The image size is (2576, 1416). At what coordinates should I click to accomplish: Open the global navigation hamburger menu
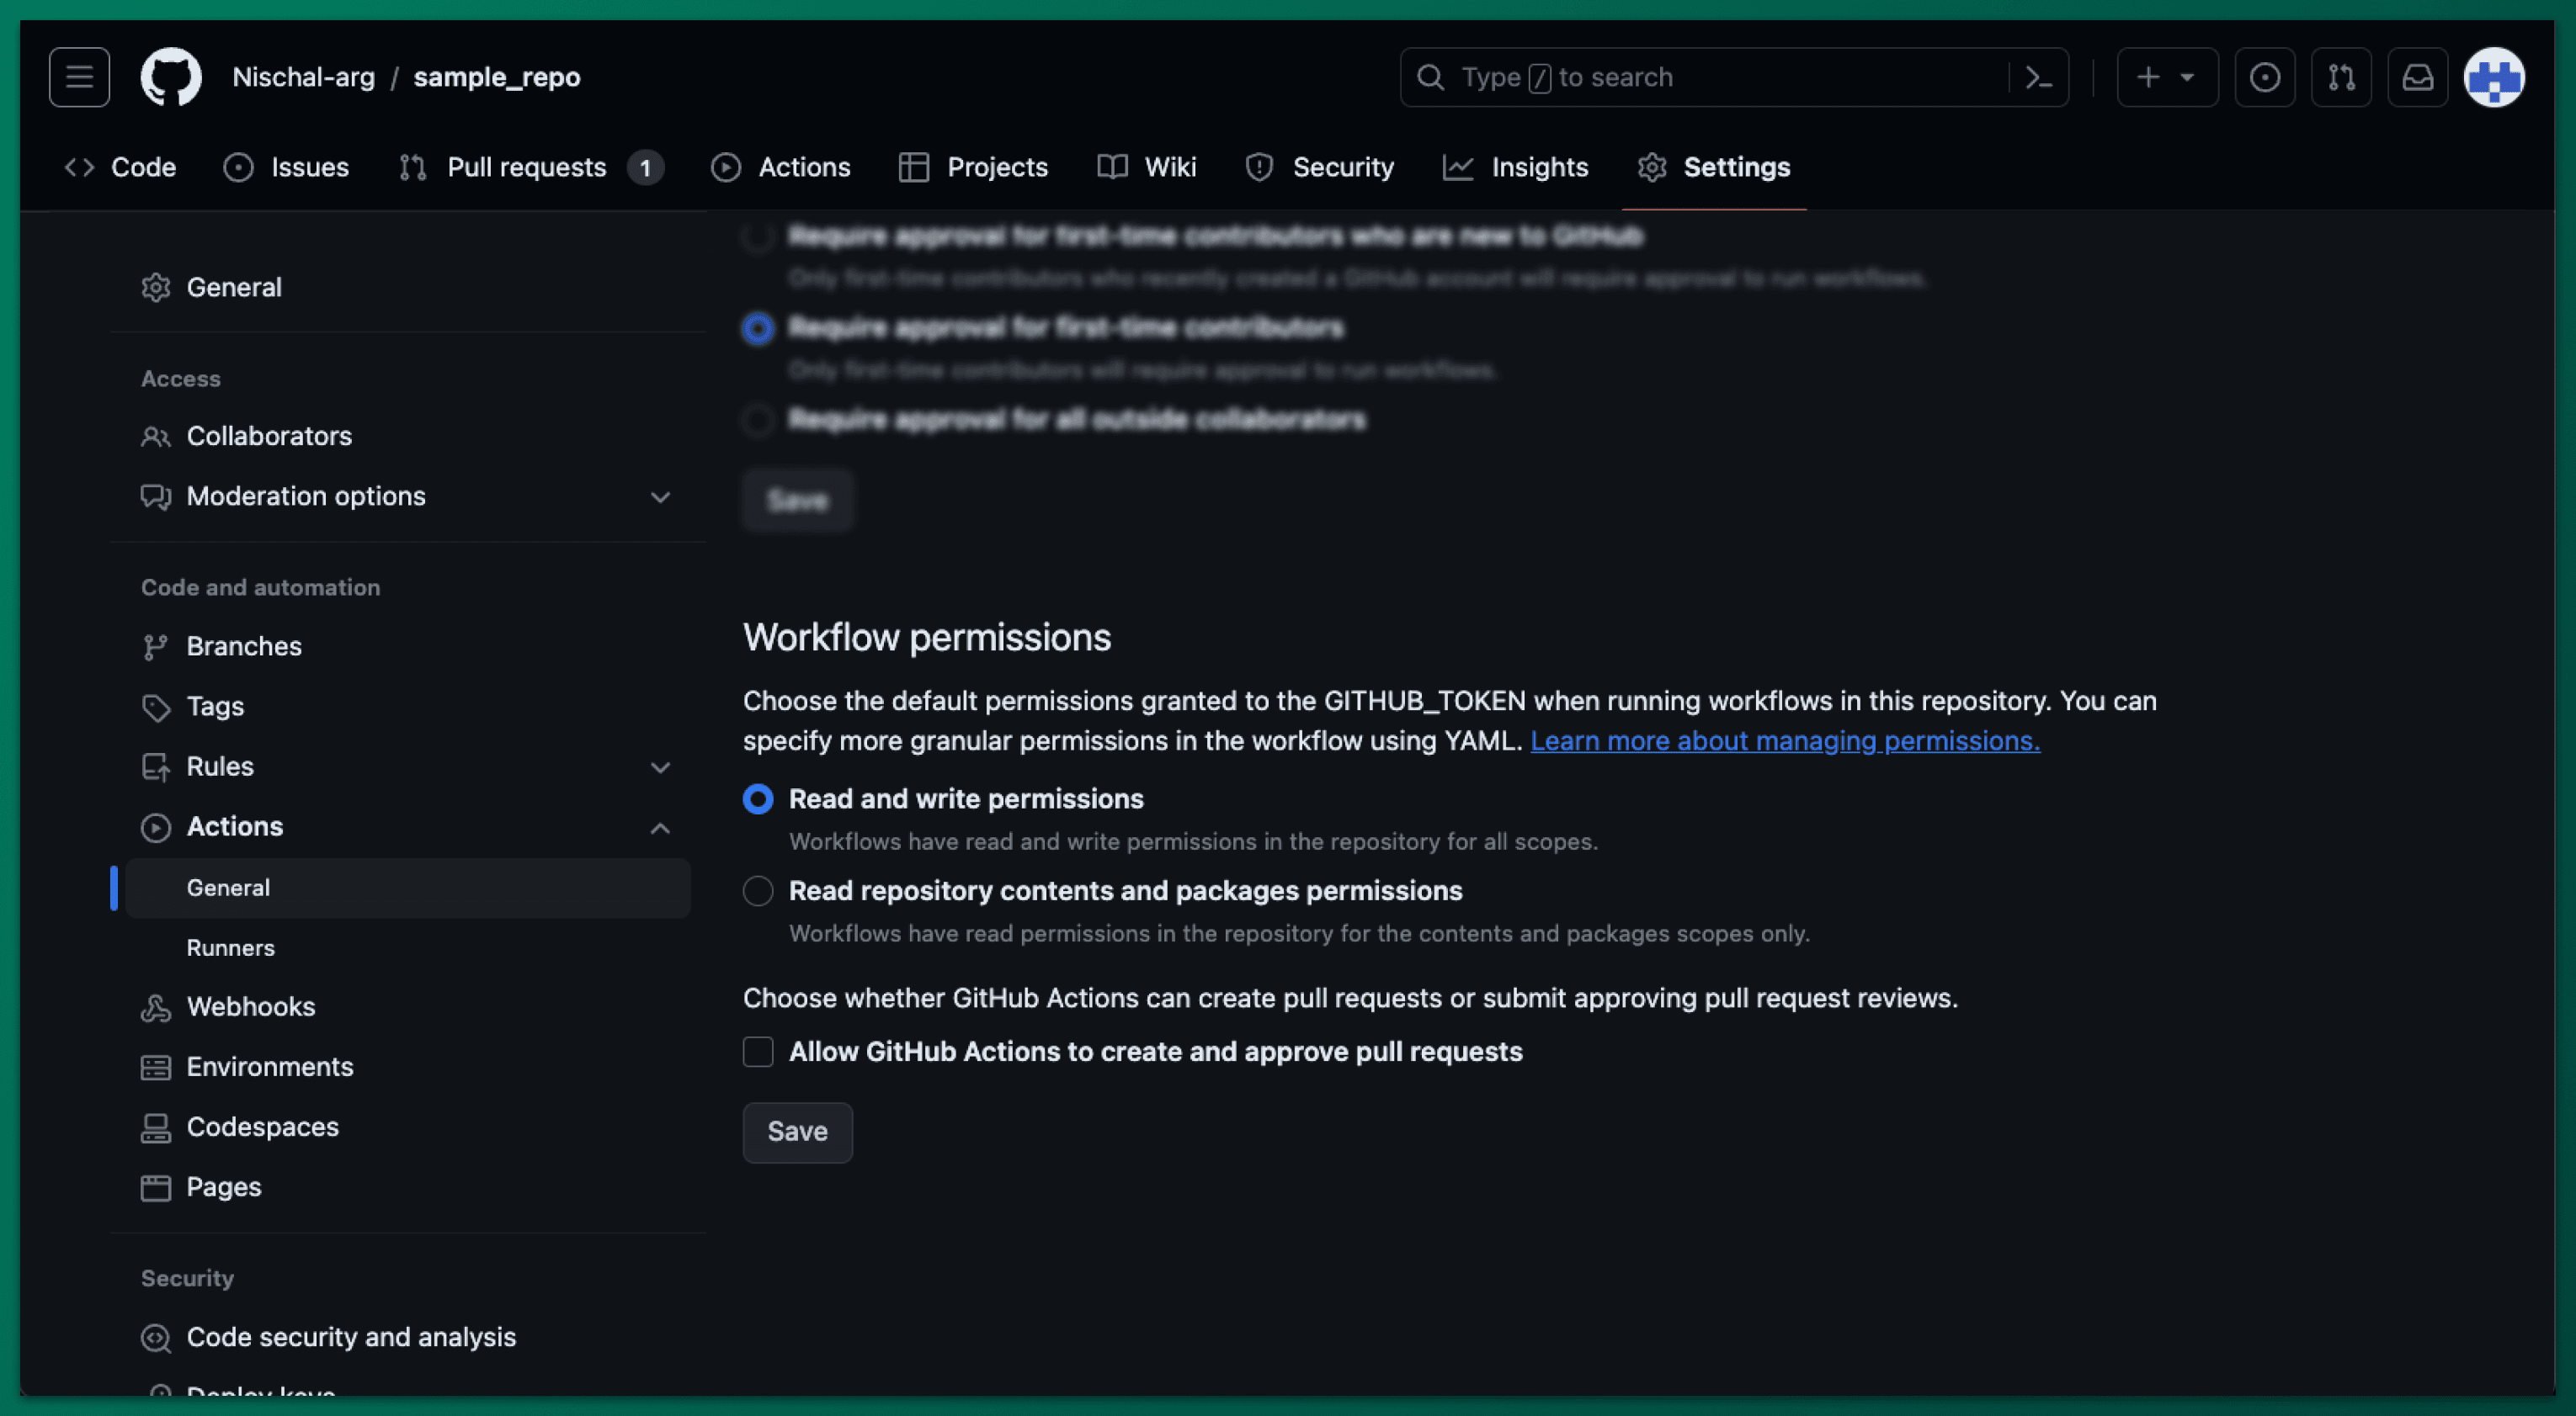(78, 77)
